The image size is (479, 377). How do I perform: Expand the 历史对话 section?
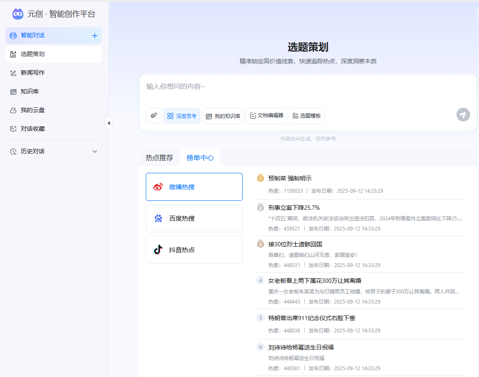coord(32,151)
